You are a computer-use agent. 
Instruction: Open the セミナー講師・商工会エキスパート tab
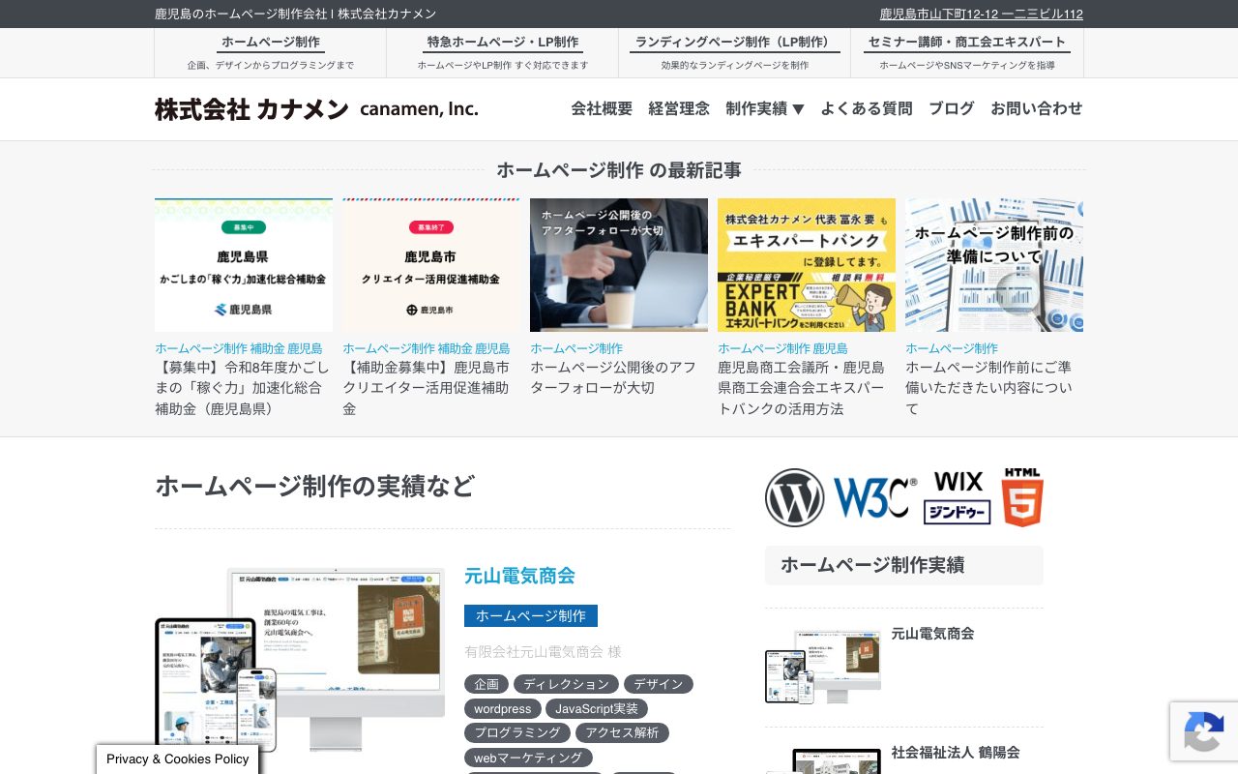(x=967, y=53)
